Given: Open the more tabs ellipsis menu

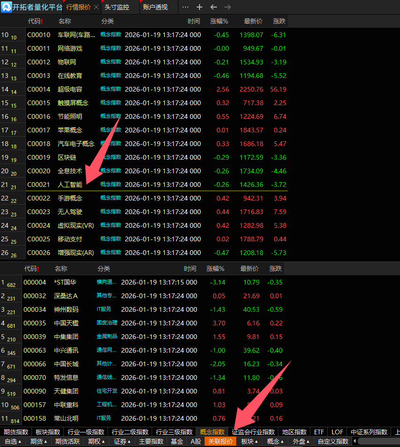Looking at the screenshot, I should click(x=185, y=8).
